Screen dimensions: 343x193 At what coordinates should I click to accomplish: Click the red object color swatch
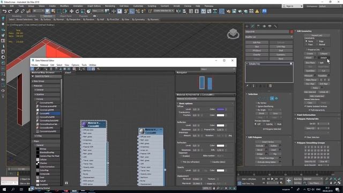point(292,32)
